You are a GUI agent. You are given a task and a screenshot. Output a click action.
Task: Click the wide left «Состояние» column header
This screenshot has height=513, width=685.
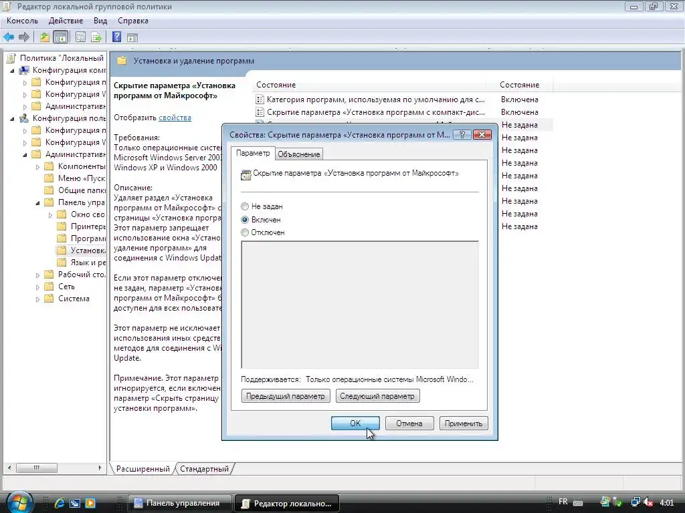(x=369, y=85)
